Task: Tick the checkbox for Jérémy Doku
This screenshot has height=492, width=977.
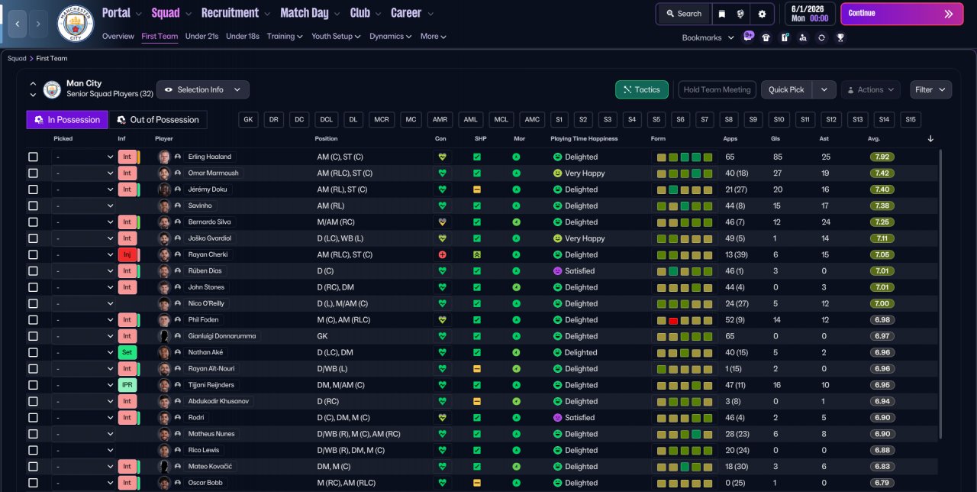Action: tap(33, 189)
